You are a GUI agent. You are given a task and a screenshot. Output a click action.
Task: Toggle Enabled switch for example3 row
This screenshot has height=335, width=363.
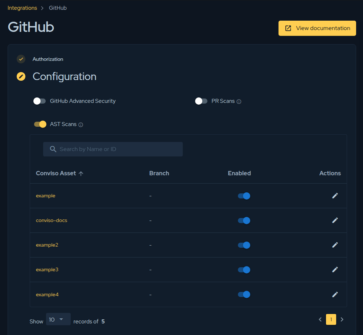[x=244, y=269]
